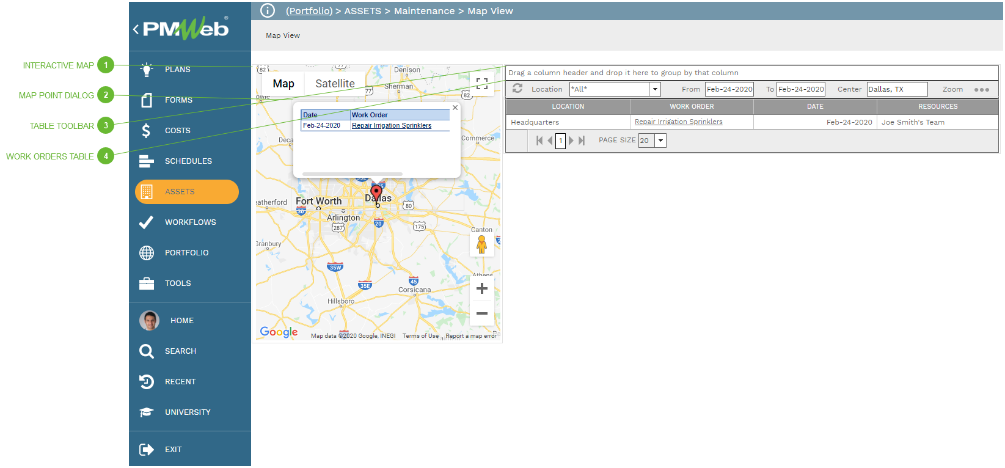Click the Feb-24-2020 date cell in table
Image resolution: width=1005 pixels, height=468 pixels.
(x=815, y=122)
